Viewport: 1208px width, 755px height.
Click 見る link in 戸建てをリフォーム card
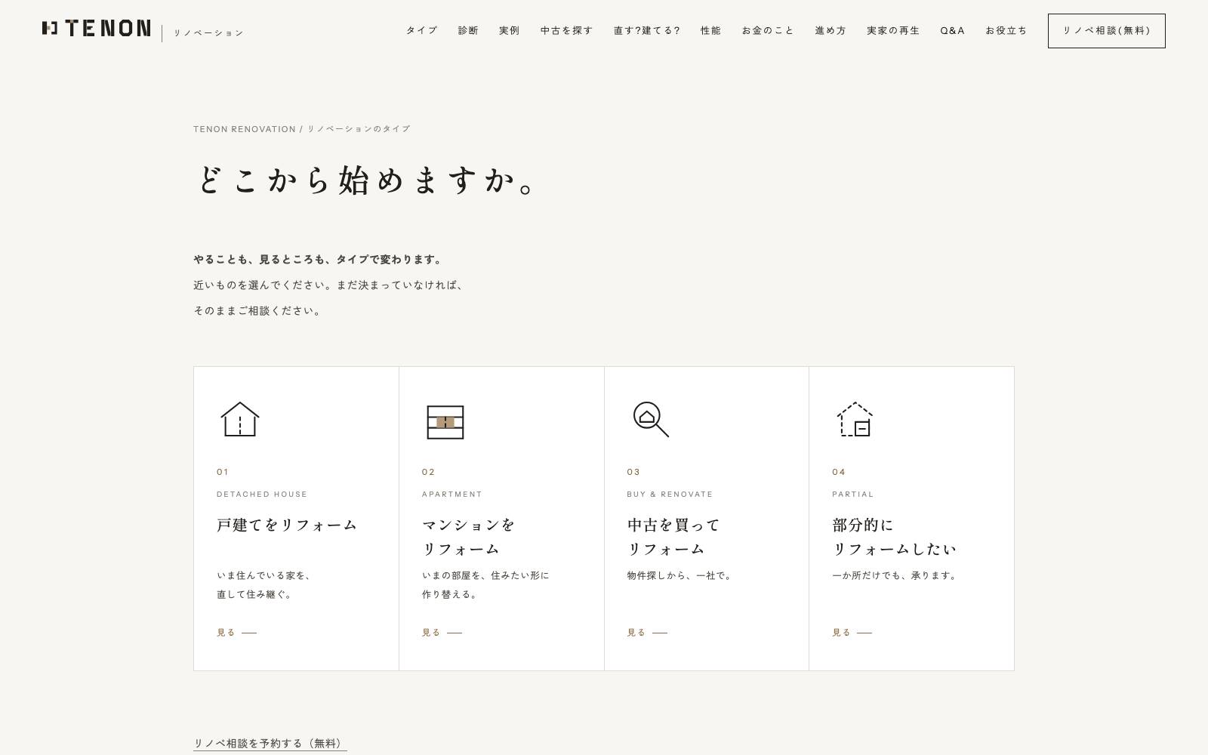pyautogui.click(x=237, y=633)
